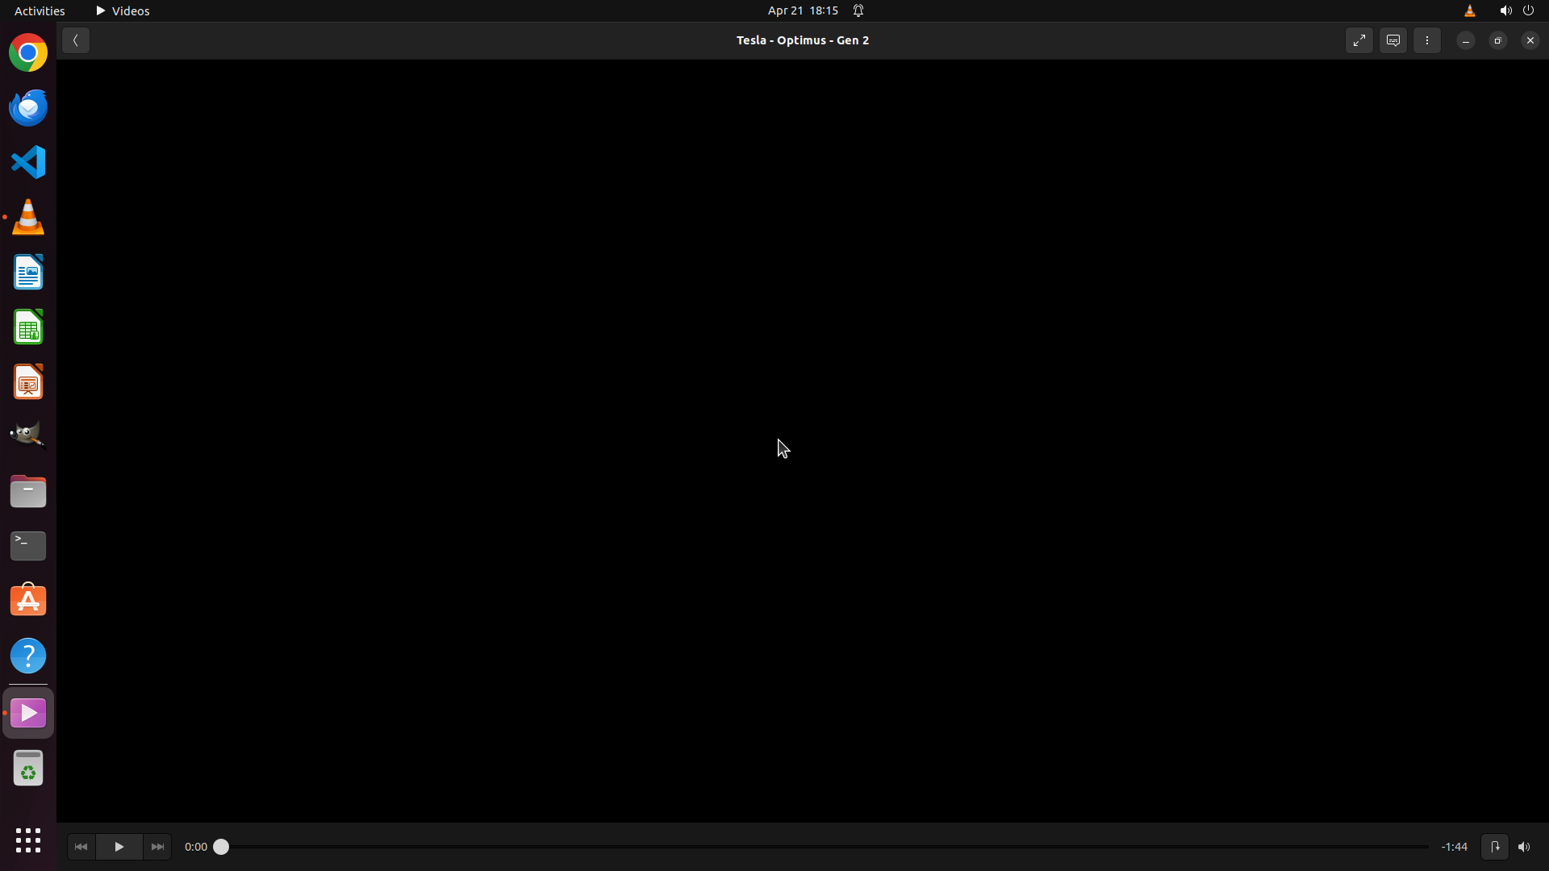
Task: Enter fullscreen mode
Action: click(1359, 40)
